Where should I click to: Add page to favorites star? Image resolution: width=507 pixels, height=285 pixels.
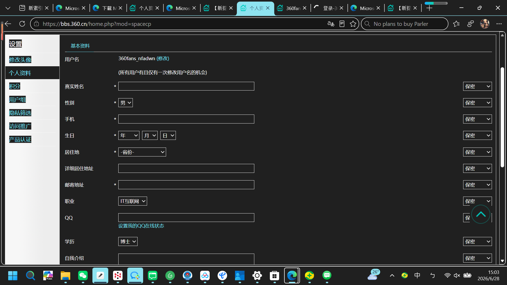(x=353, y=24)
